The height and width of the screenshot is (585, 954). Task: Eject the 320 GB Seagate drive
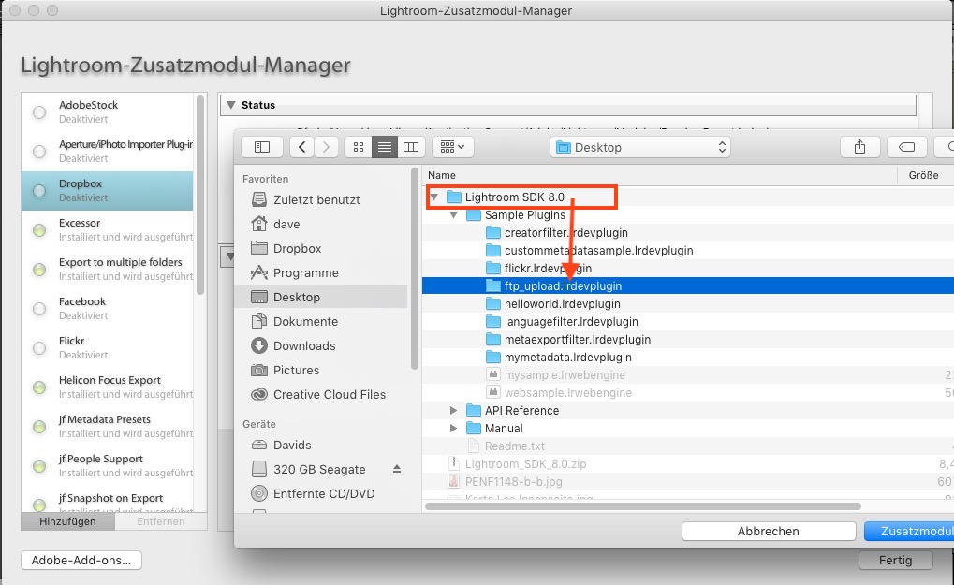click(397, 469)
